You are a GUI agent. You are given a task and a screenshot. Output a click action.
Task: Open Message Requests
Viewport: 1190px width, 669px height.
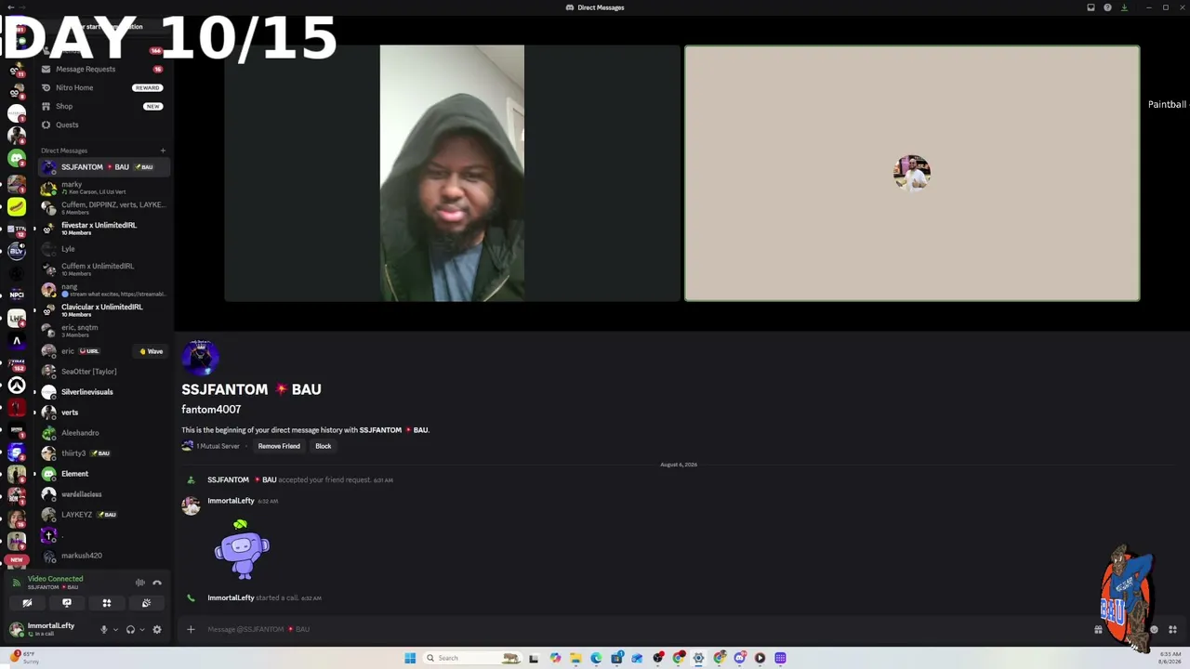102,69
